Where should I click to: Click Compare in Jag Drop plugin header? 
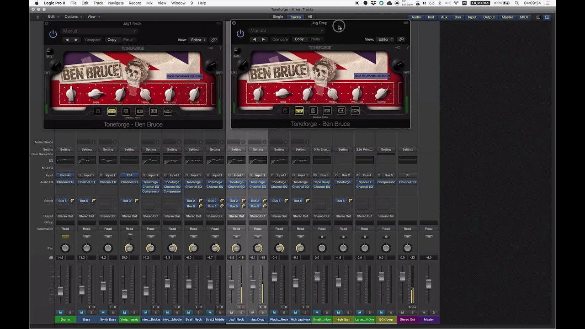pos(280,39)
